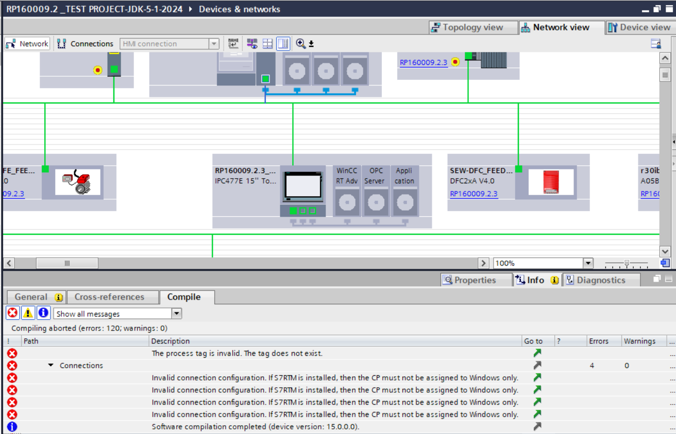Click the red SEW-DFC drive device icon
Image resolution: width=676 pixels, height=434 pixels.
(x=551, y=183)
